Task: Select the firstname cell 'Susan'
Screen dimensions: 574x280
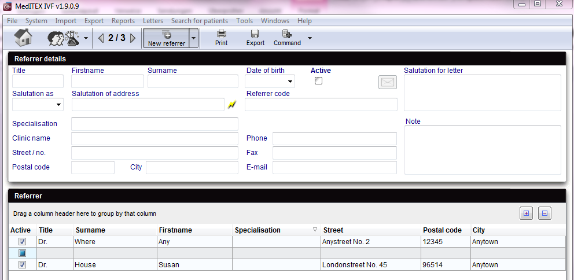Action: tap(195, 264)
